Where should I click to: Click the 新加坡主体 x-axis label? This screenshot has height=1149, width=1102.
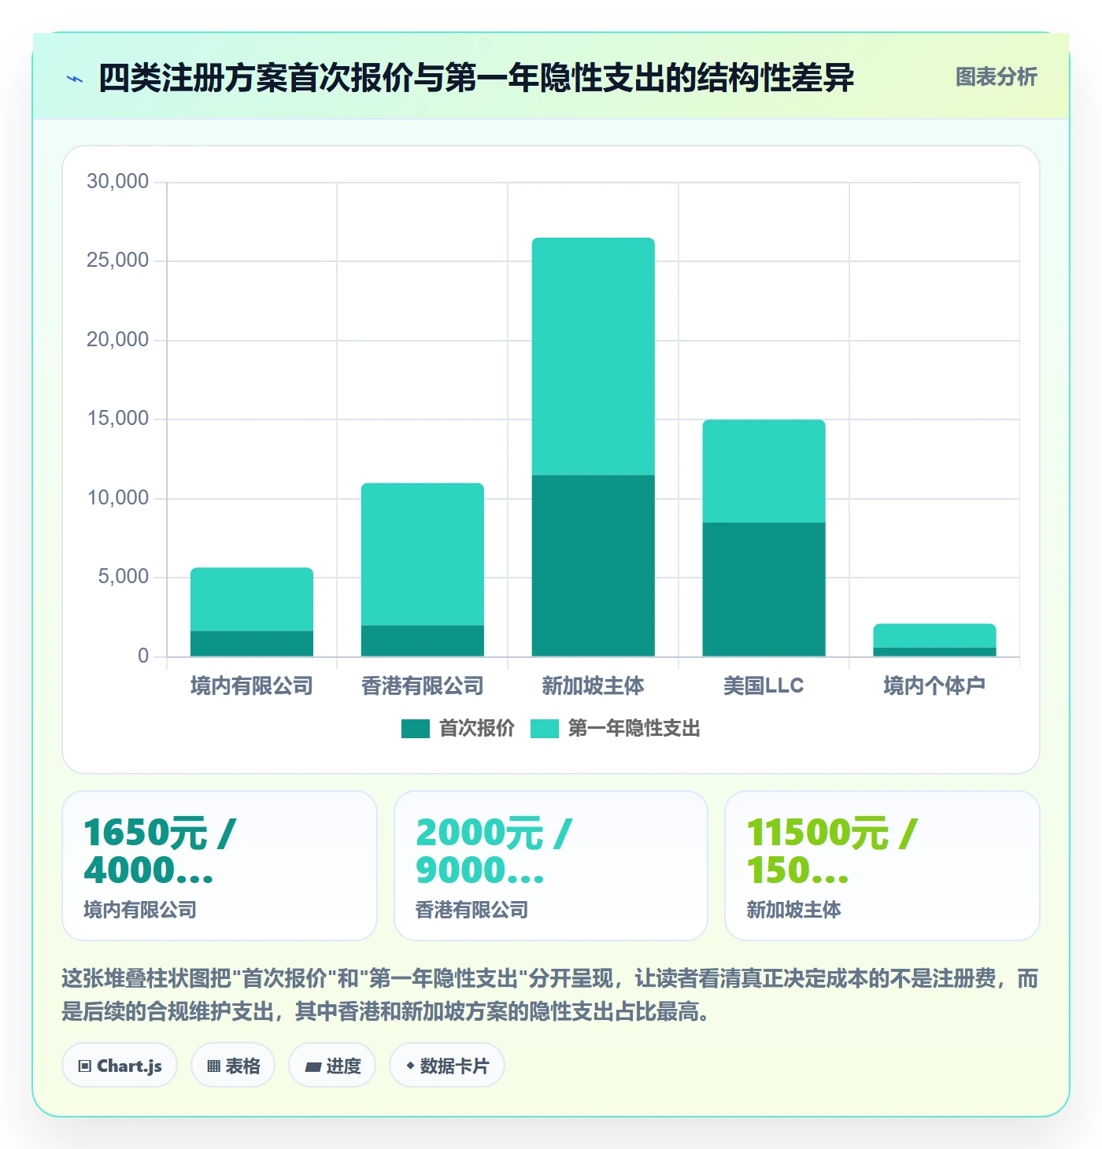(594, 686)
